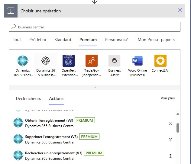Screen dimensions: 191x164
Task: Select the outlined Dynamics 365 Business Central connector
Action: point(46,61)
